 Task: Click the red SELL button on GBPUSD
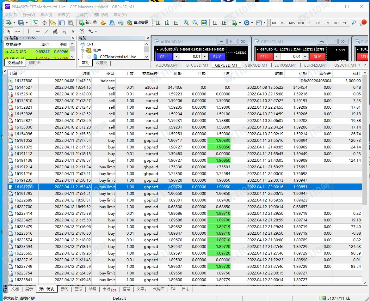click(264, 57)
